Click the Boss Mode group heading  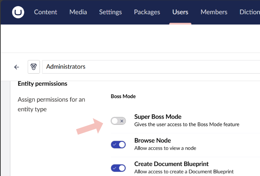[x=123, y=96]
